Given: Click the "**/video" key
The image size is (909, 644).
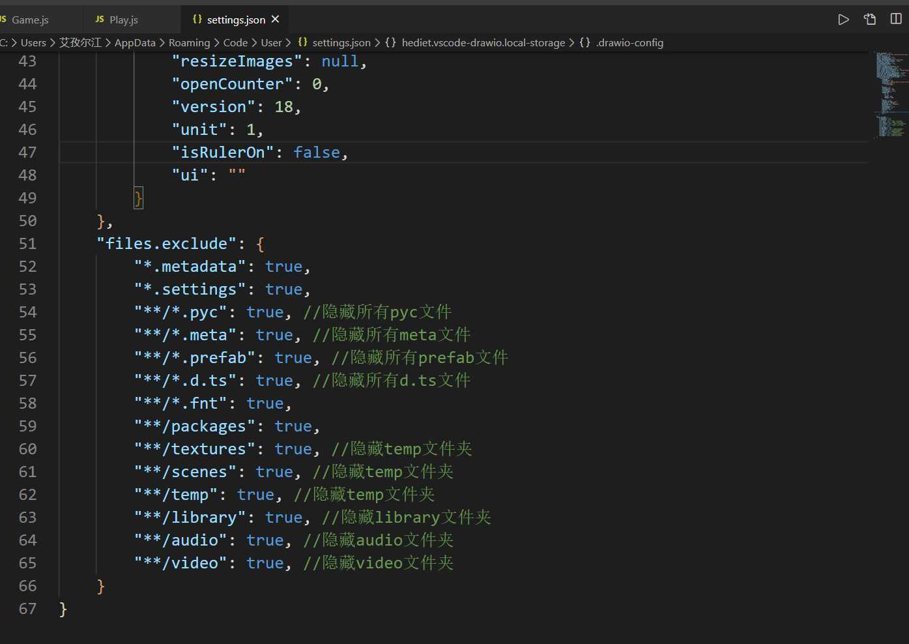Looking at the screenshot, I should [180, 563].
